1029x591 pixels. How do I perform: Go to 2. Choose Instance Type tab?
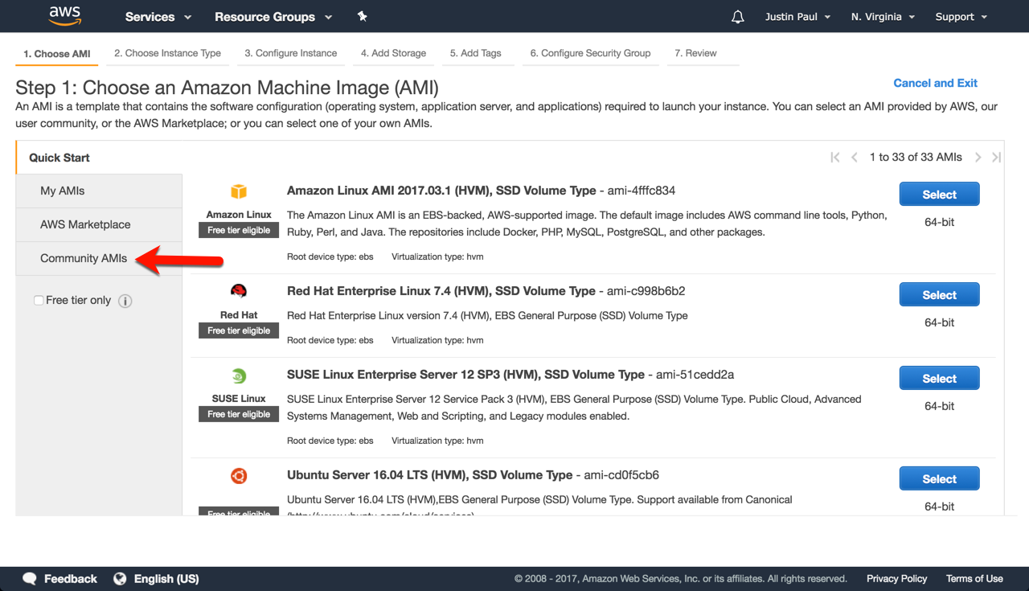click(167, 54)
